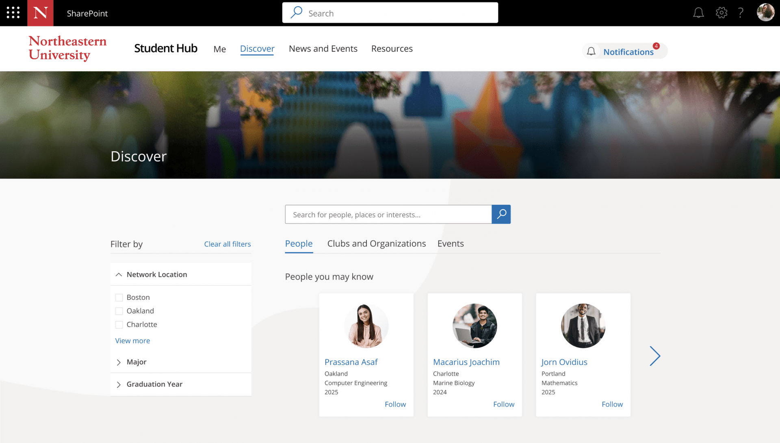Check the Oakland location checkbox

coord(119,311)
